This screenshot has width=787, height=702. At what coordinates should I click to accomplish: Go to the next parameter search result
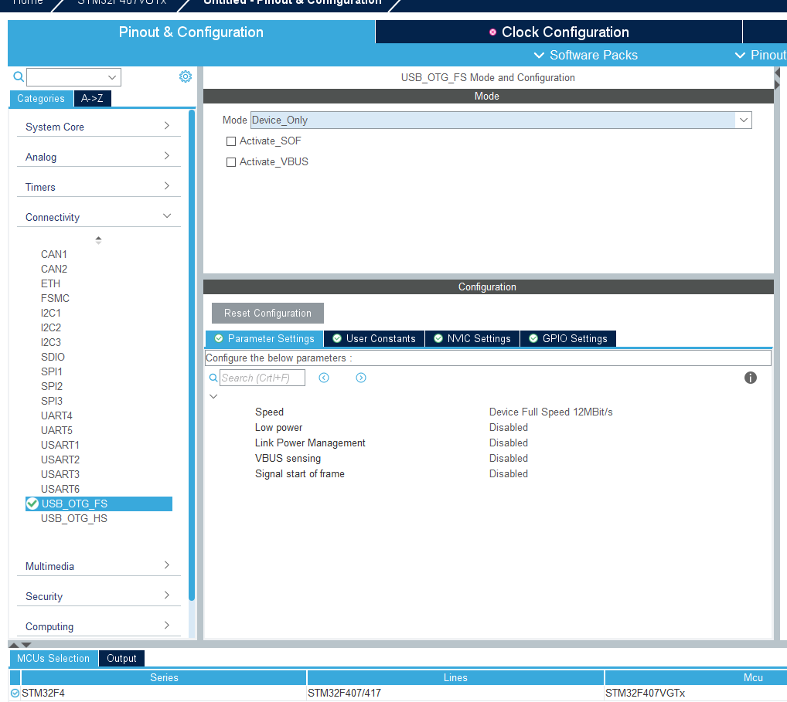pyautogui.click(x=361, y=378)
